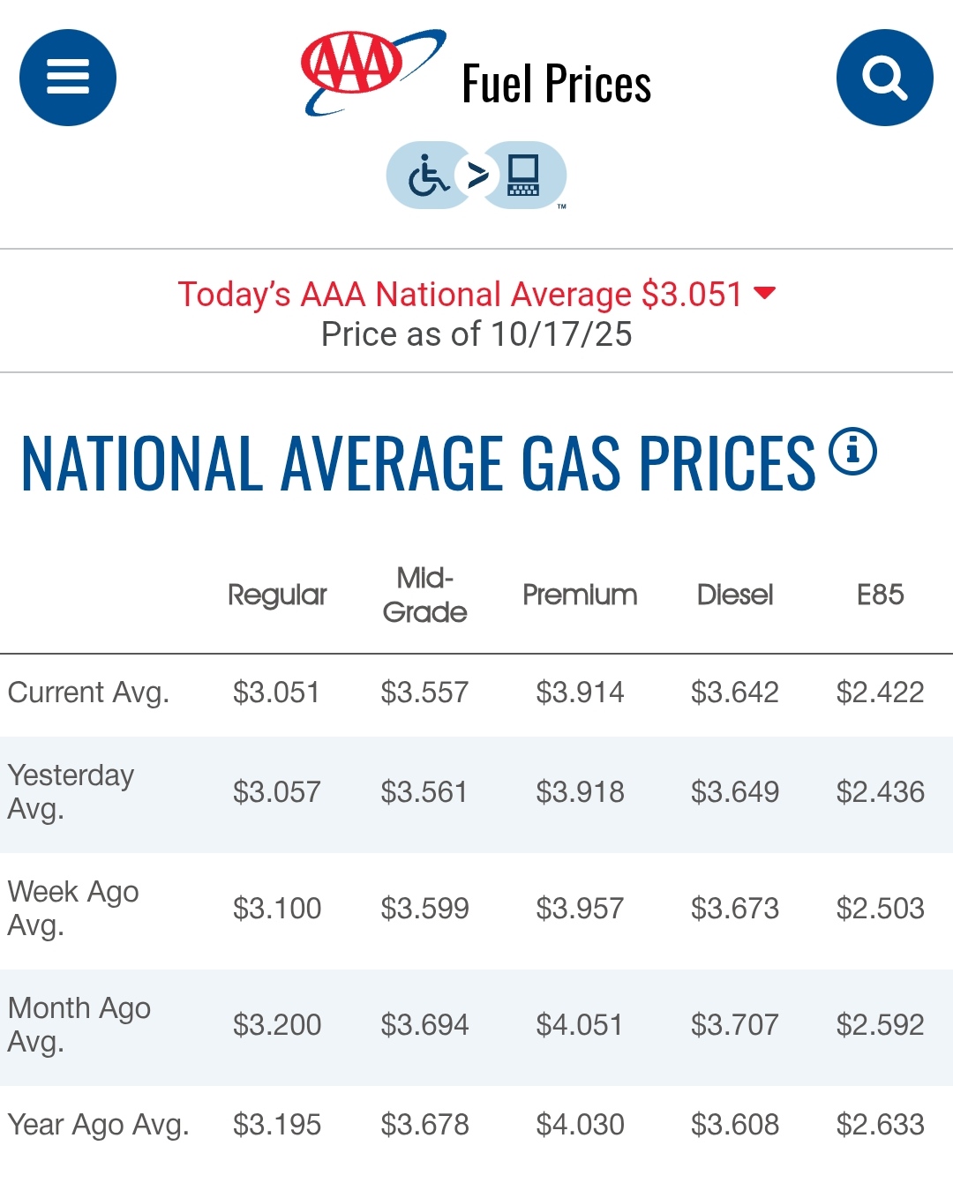953x1183 pixels.
Task: Click the Current Avg. row label
Action: [x=88, y=693]
